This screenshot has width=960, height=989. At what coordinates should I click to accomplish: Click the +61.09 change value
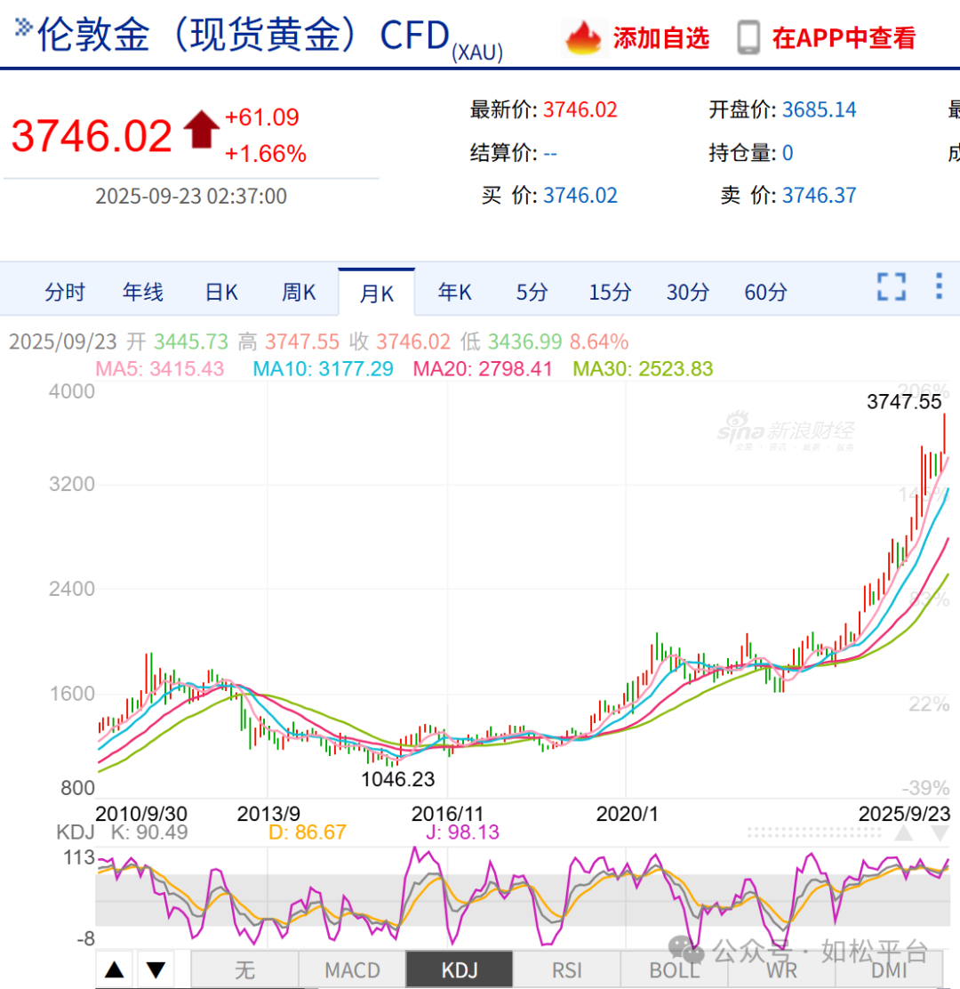(x=261, y=117)
